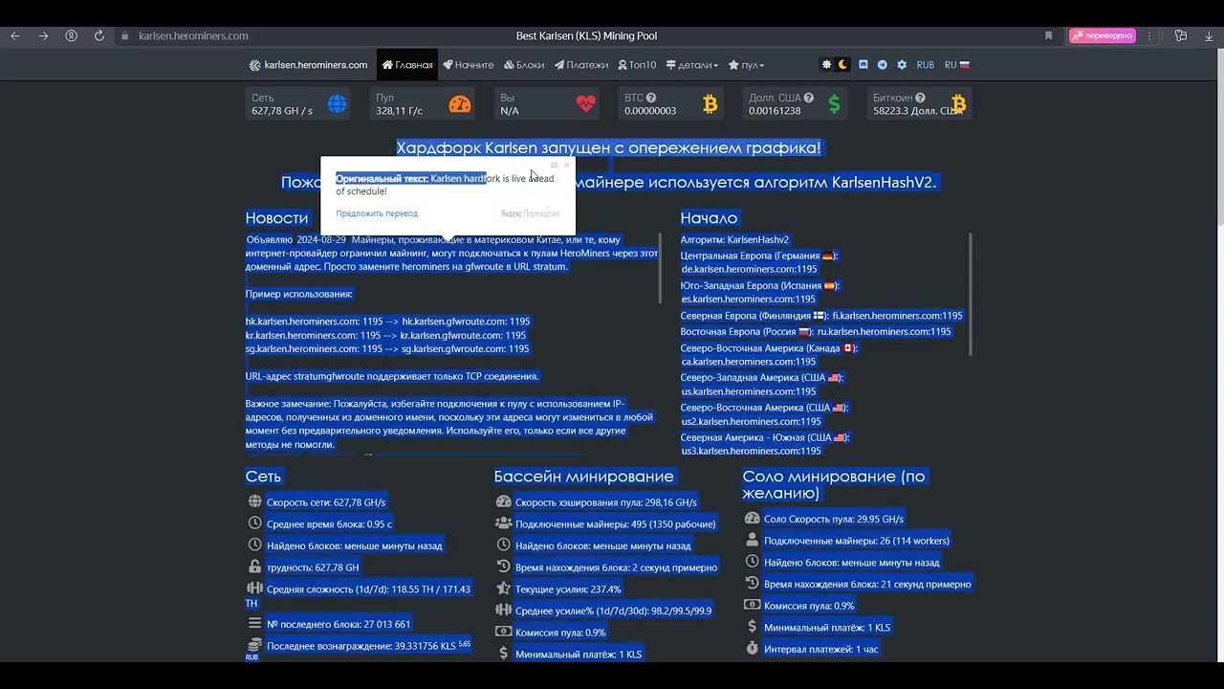Open the translation popup menu icon
The height and width of the screenshot is (689, 1224).
coord(553,166)
